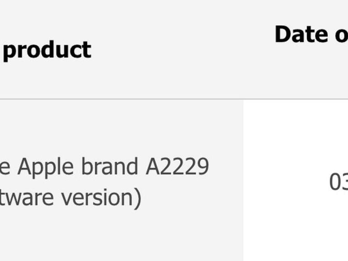The image size is (348, 261).
Task: Click the header area above the "product" label
Action: [x=47, y=18]
